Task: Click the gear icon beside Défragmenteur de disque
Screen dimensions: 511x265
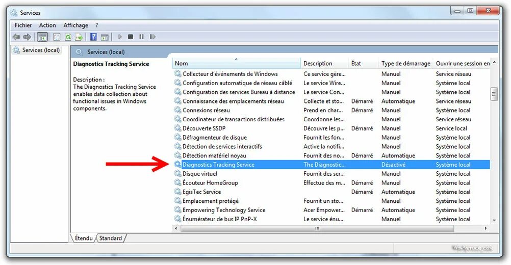Action: point(177,138)
